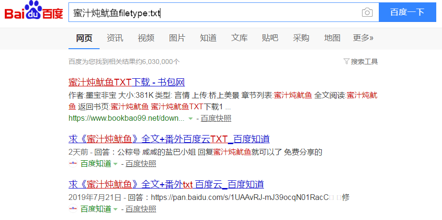Click 百度知道 source in second result
Image resolution: width=442 pixels, height=220 pixels.
point(96,164)
